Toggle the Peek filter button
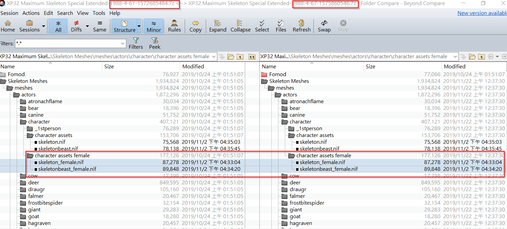The height and width of the screenshot is (229, 507). pyautogui.click(x=155, y=43)
